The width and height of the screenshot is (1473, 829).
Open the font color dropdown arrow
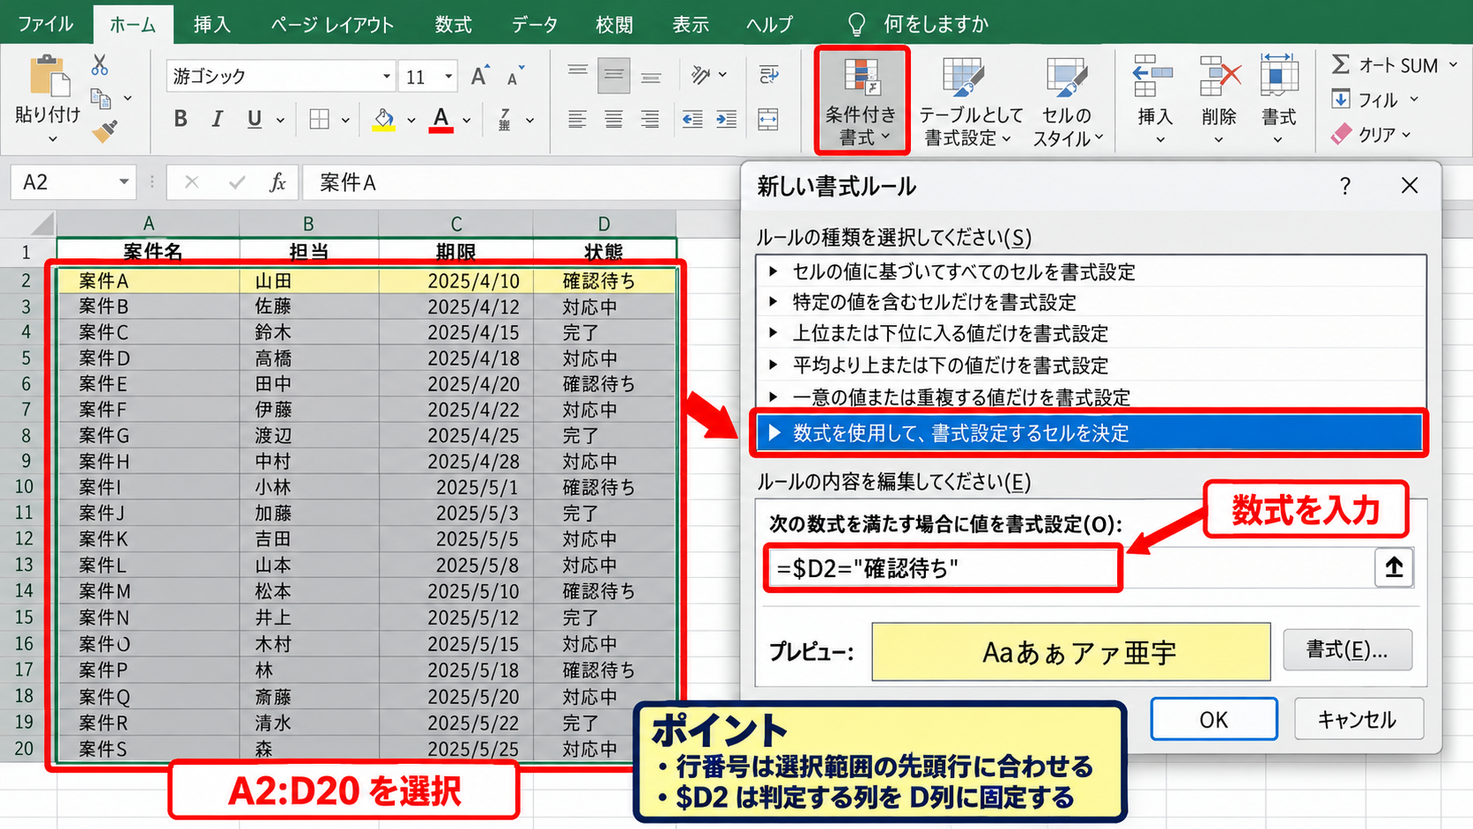point(466,120)
